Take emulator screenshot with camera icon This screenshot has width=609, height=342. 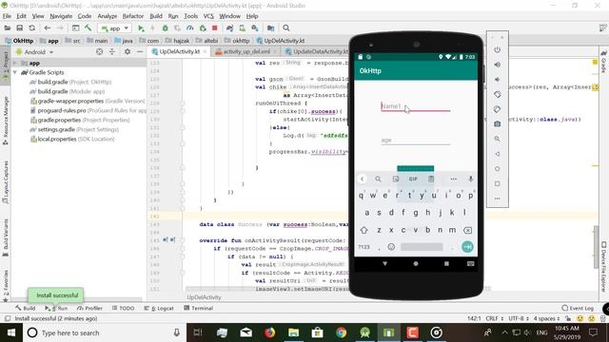(x=497, y=124)
